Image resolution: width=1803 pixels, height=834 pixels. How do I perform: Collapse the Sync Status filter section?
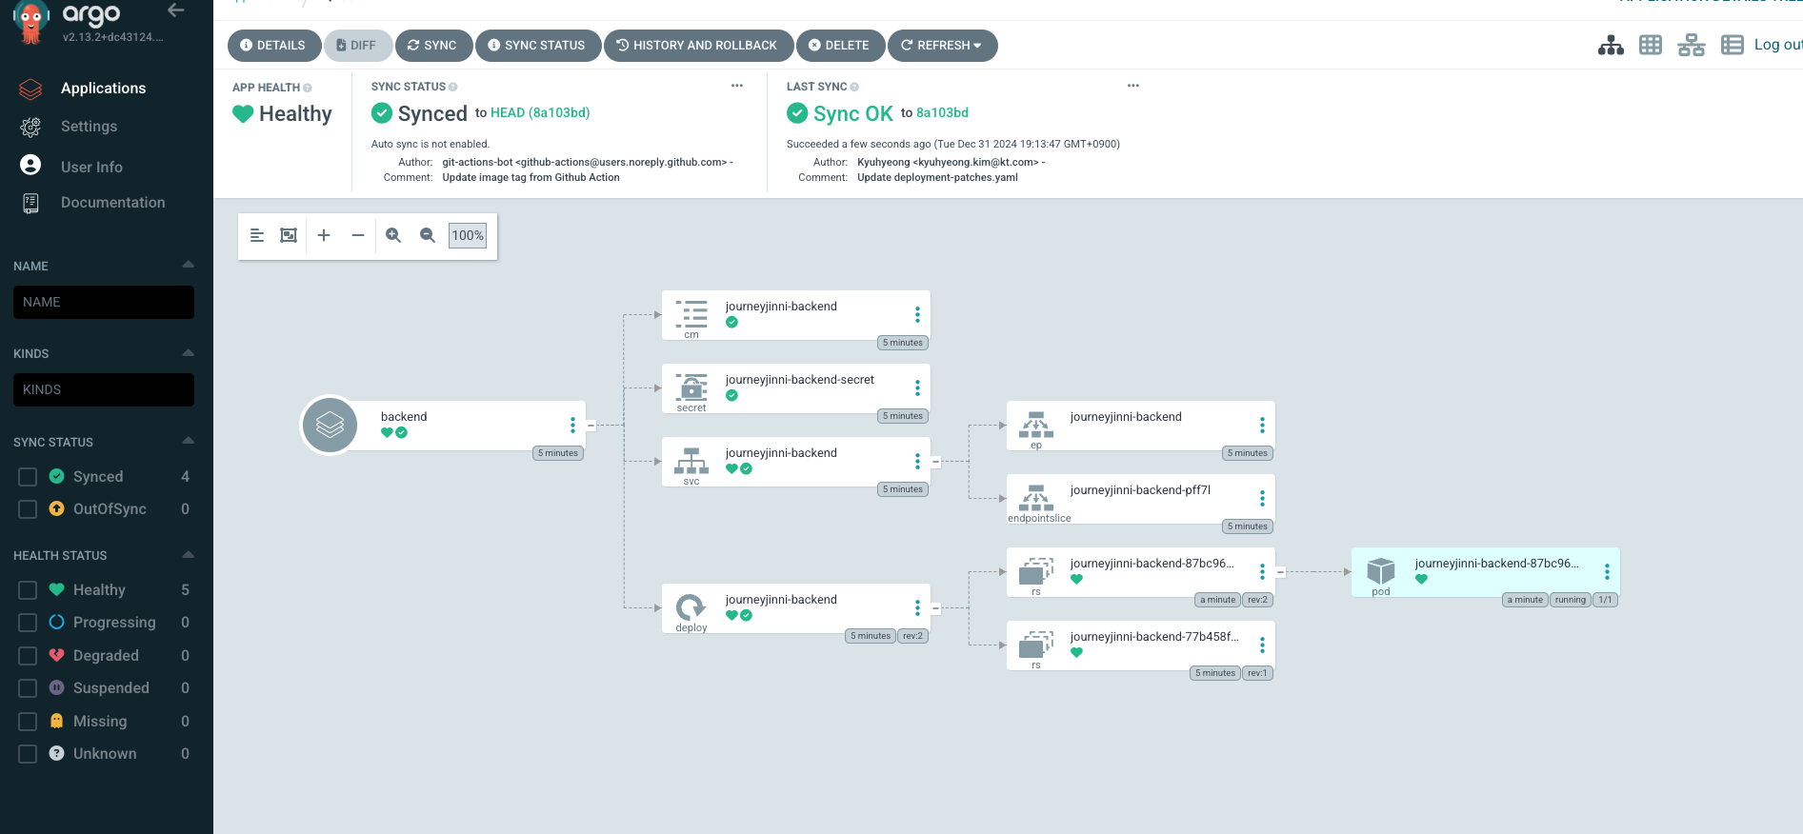point(188,441)
